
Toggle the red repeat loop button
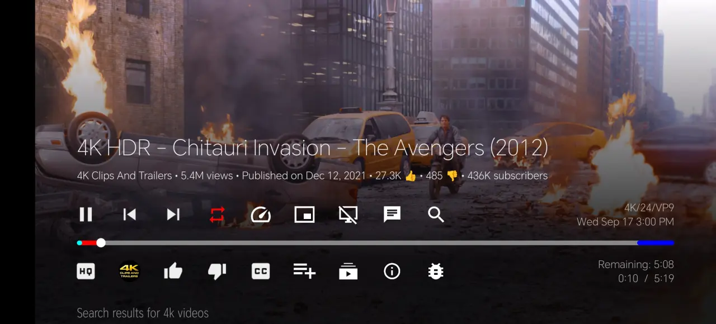pyautogui.click(x=217, y=215)
